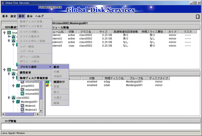Click the Mastergrp001 group icon in the tree
Screen dimensions: 202x136
(18, 102)
